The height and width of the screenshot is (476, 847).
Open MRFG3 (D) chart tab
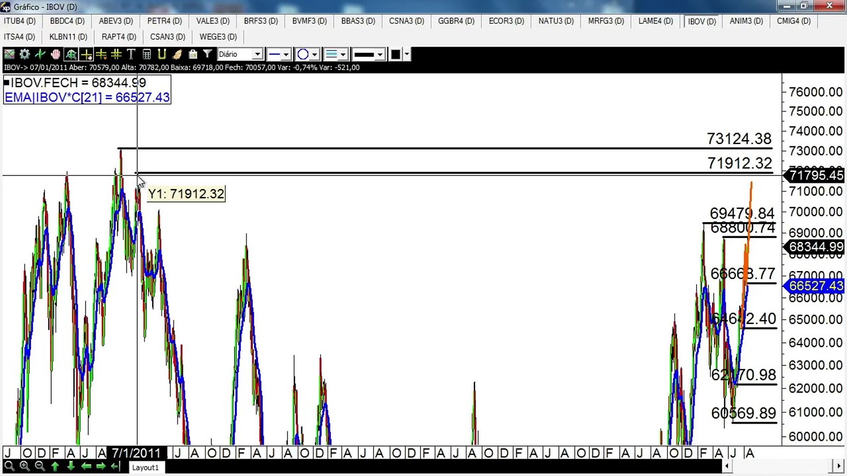(606, 21)
